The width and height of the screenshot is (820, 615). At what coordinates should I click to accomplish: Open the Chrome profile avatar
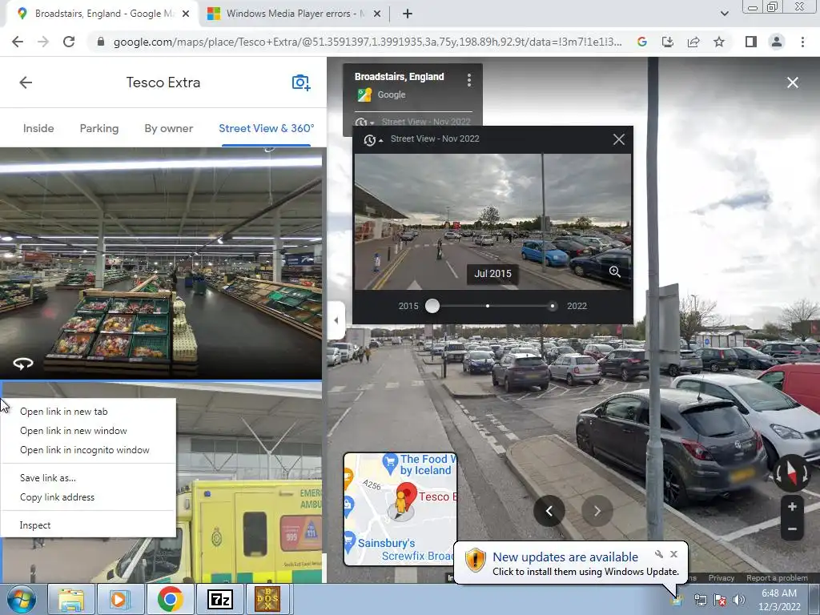click(777, 42)
